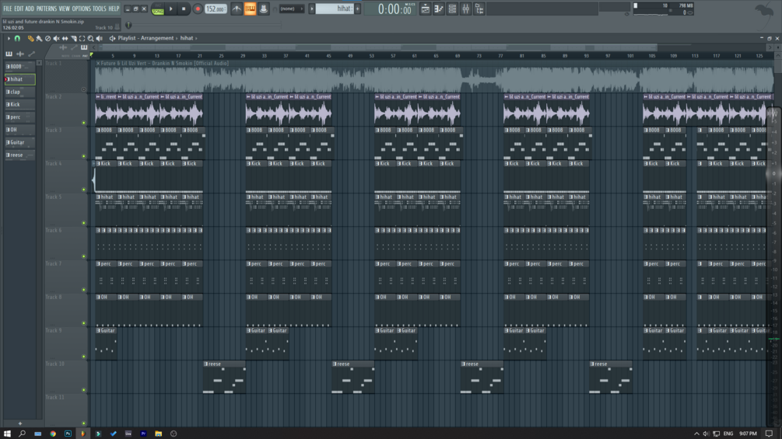Toggle the magnet snap icon in playlist
Image resolution: width=782 pixels, height=439 pixels.
tap(17, 38)
